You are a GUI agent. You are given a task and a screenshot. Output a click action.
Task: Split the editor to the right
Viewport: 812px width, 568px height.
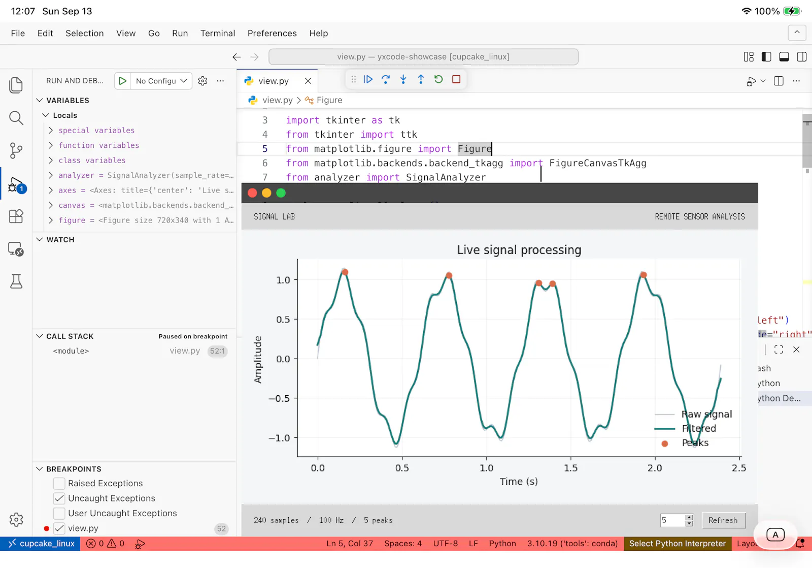click(x=779, y=81)
